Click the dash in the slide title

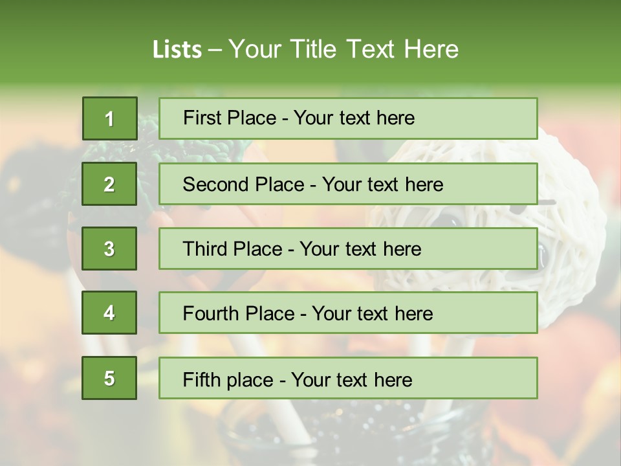click(x=215, y=50)
